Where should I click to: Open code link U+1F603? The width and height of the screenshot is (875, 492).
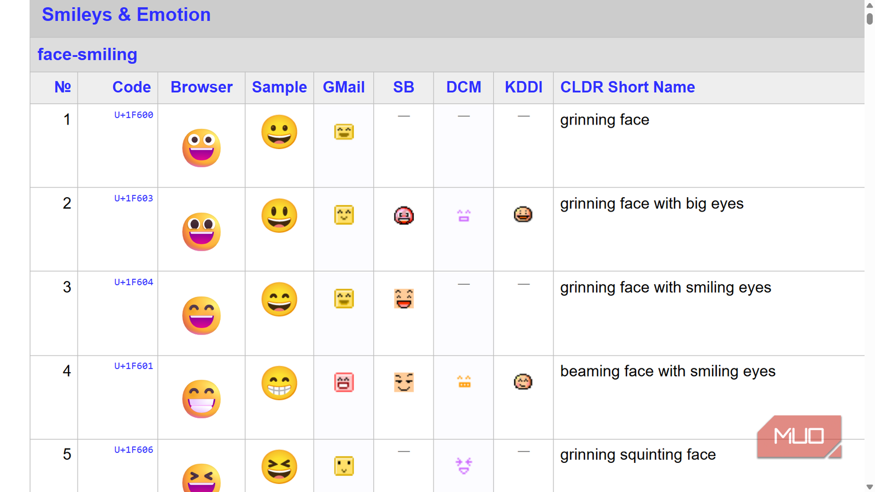coord(134,198)
